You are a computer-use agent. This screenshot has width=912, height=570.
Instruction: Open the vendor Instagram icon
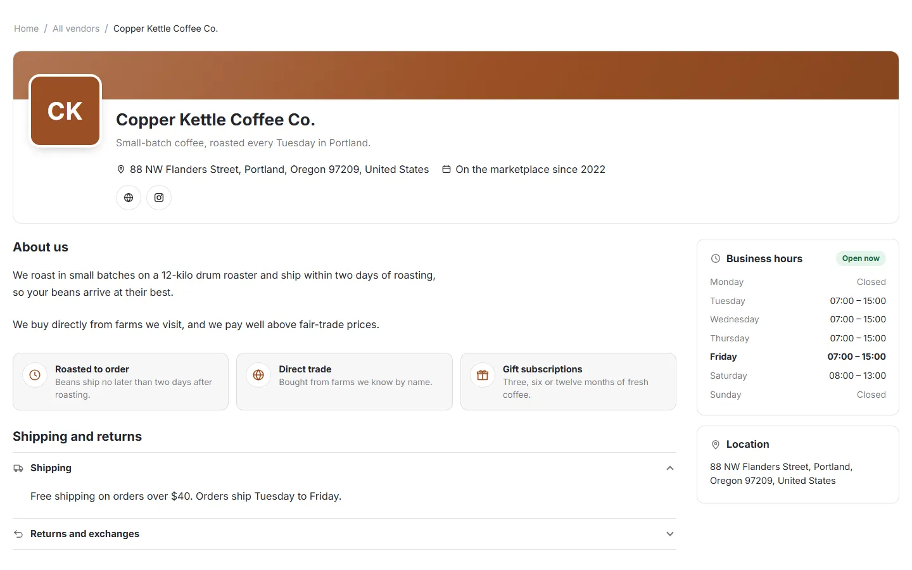[x=159, y=198]
